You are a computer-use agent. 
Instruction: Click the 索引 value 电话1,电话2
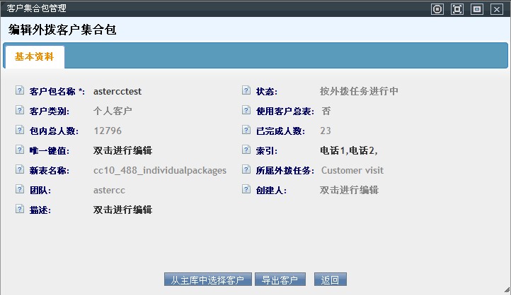click(x=348, y=150)
